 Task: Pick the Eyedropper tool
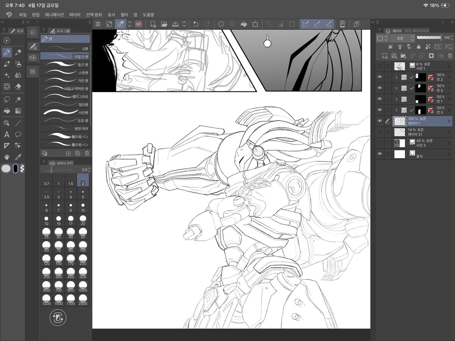point(18,157)
